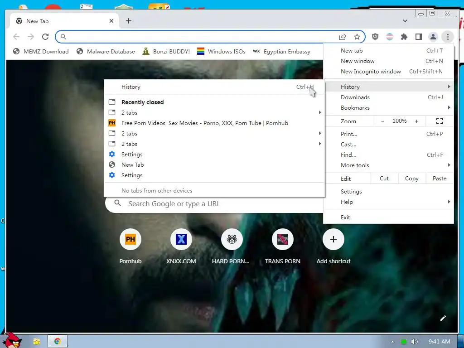
Task: Click Paste in the Edit row
Action: point(440,179)
